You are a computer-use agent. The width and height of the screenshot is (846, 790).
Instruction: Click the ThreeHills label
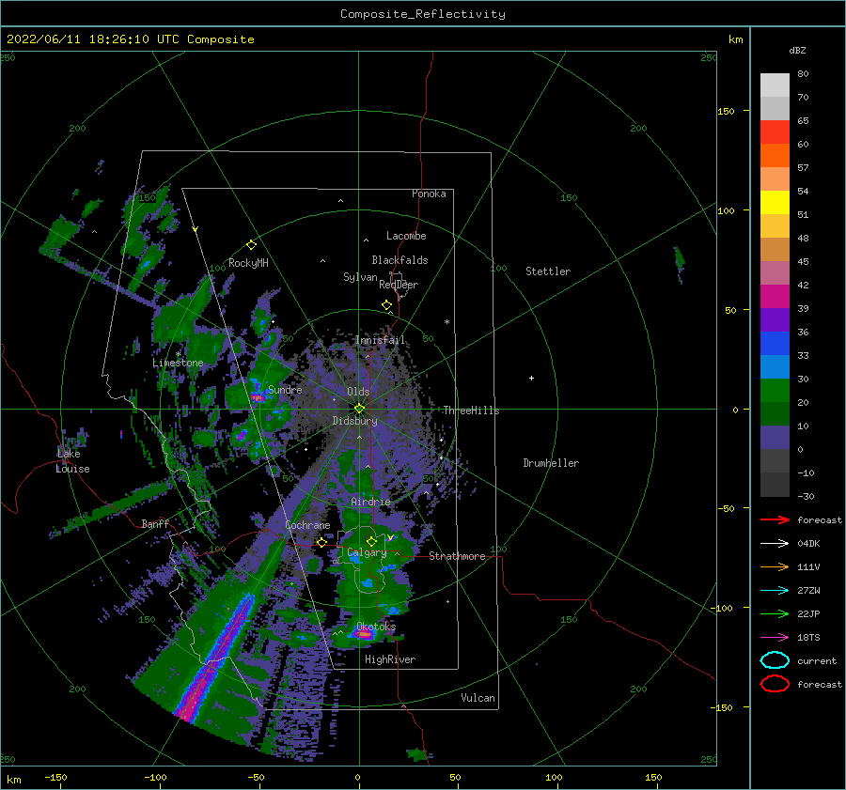coord(472,410)
